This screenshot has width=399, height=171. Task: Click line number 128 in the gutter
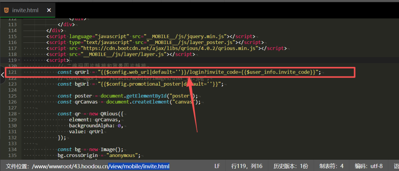(12, 114)
